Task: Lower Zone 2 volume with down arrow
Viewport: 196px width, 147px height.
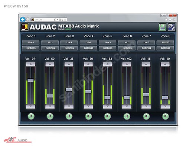Action: 50,107
